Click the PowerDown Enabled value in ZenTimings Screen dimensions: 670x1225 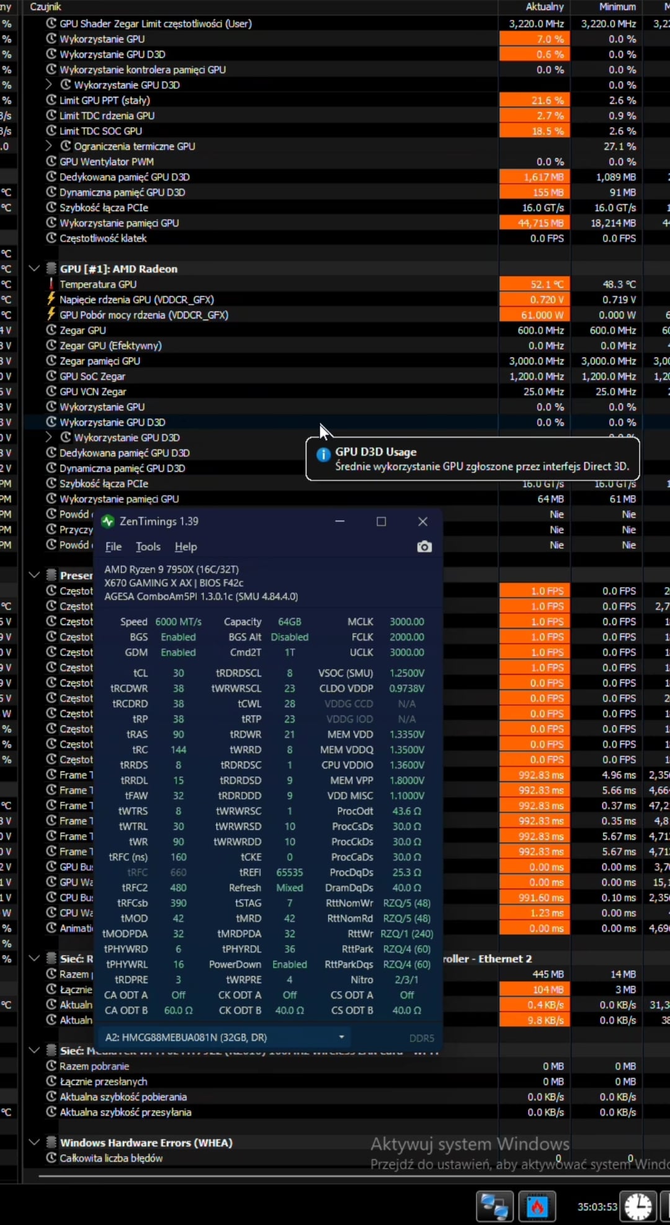290,964
